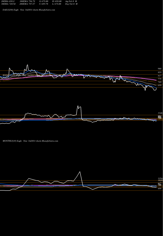
Task: Click the 1146 weekly price level label
Action: (x=160, y=113)
